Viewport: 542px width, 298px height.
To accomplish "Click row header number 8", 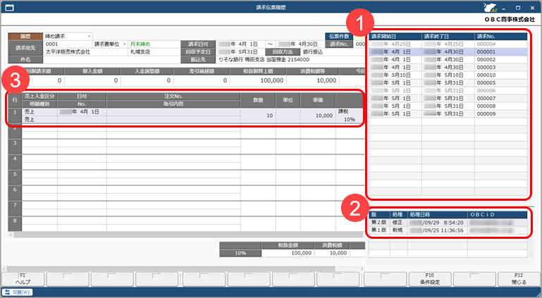I will 15,224.
